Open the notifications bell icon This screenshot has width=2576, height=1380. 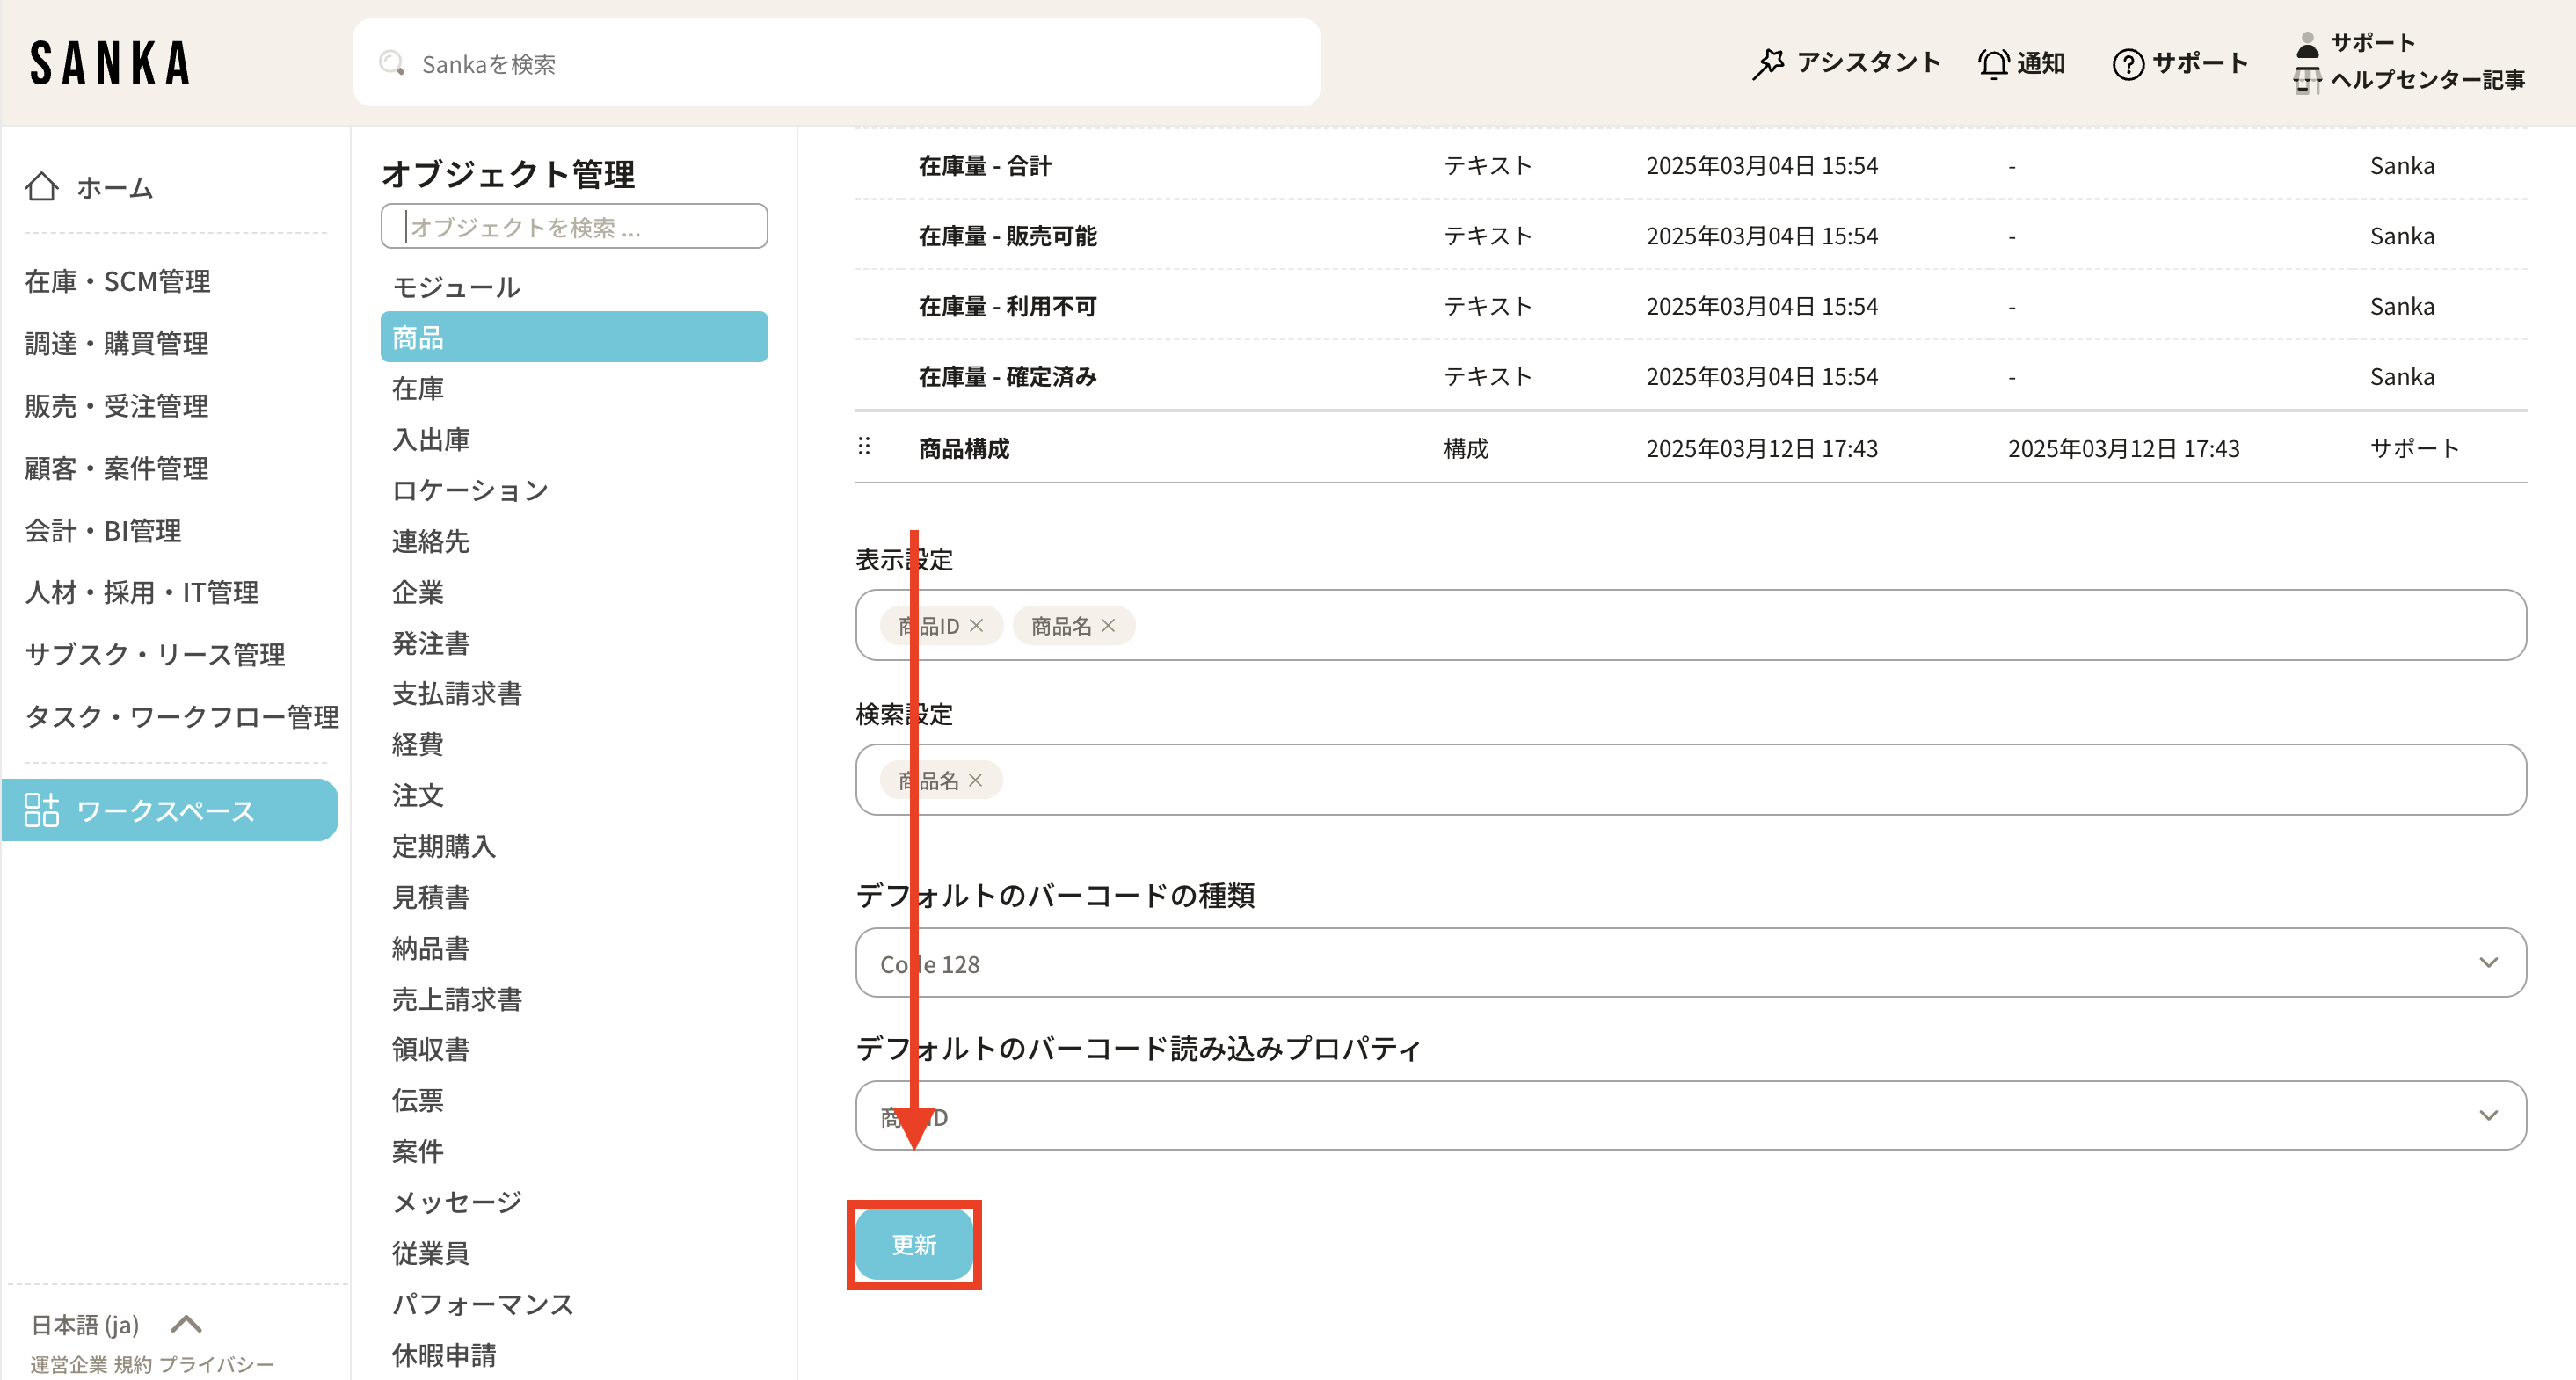(1992, 63)
